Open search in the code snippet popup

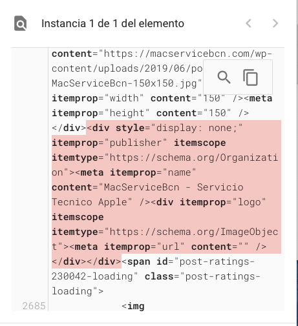tap(224, 77)
